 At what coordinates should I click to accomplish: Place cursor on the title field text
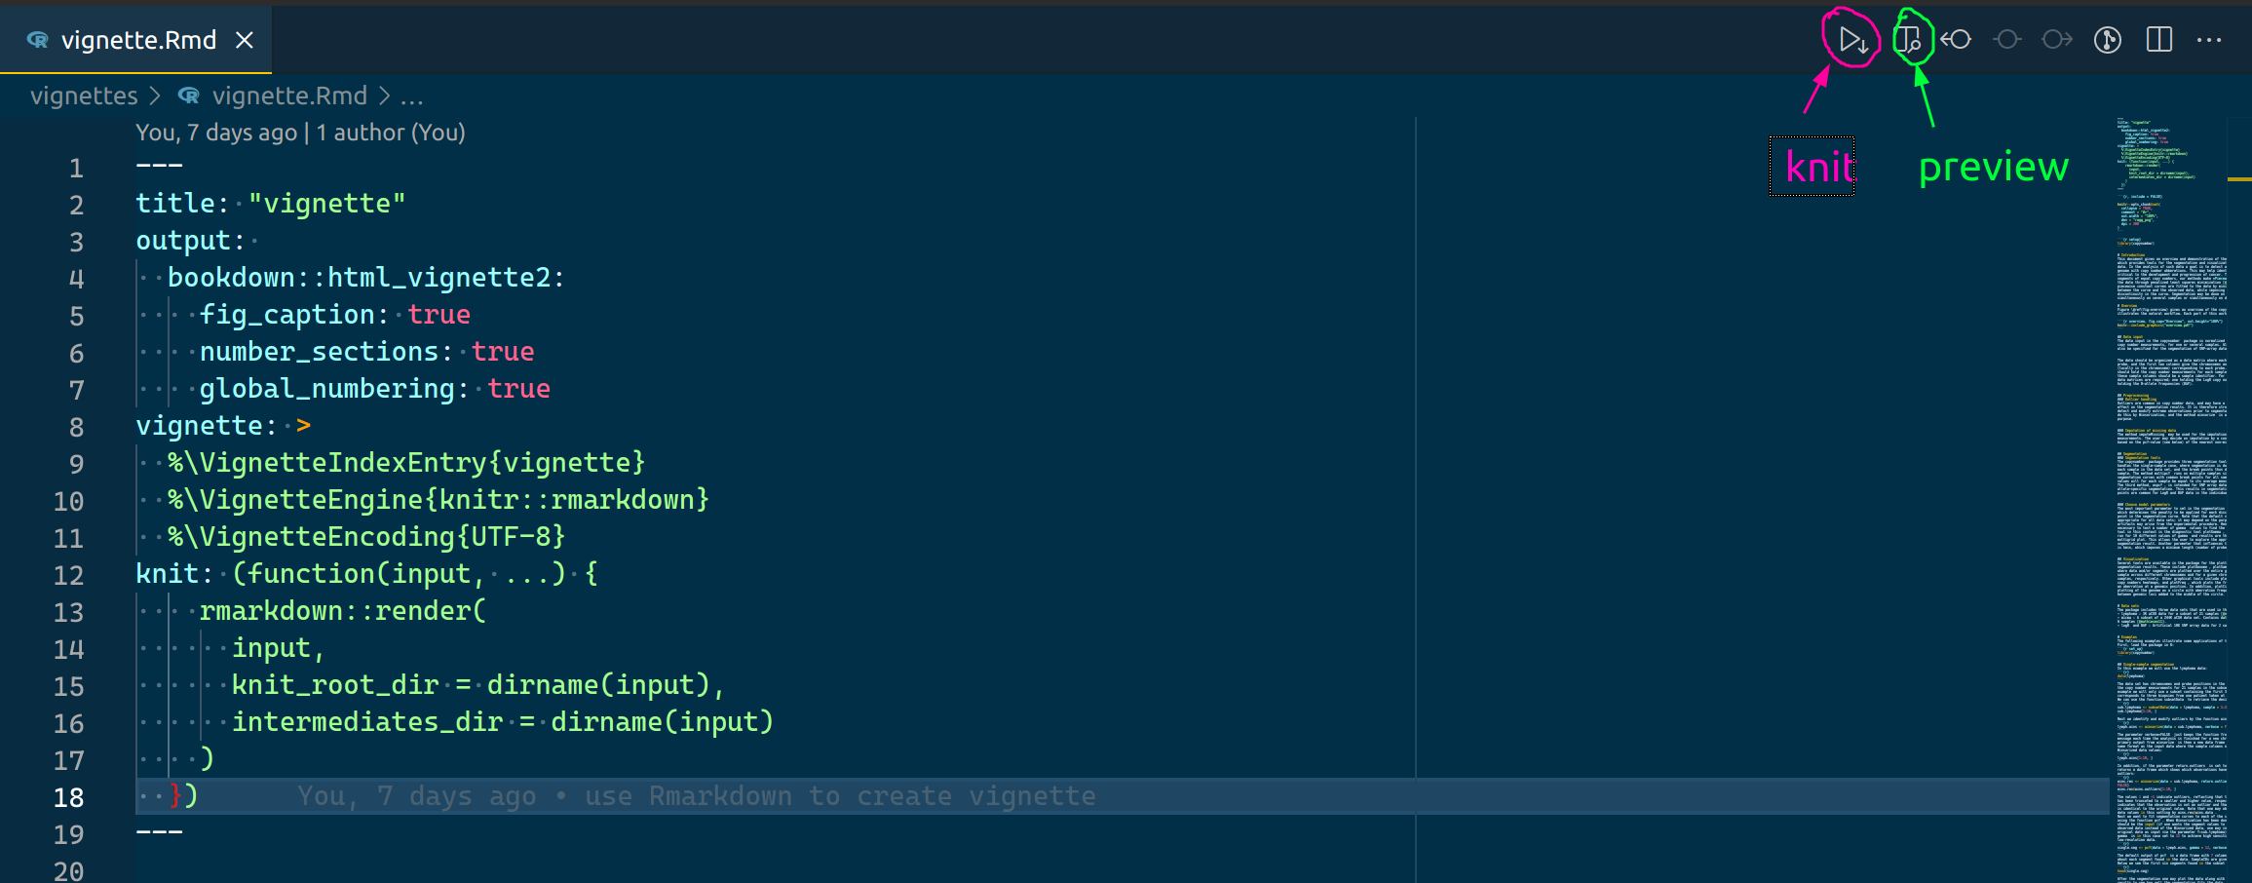click(177, 203)
